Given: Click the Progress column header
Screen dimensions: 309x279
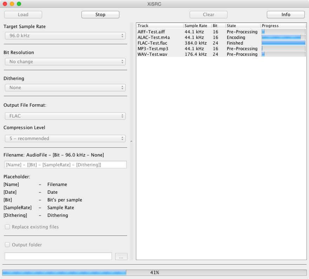Looking at the screenshot, I should (283, 26).
